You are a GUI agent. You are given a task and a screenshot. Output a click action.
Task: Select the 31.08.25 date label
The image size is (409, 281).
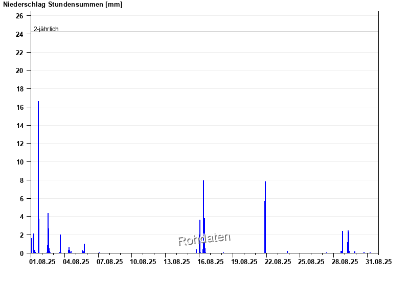(378, 262)
